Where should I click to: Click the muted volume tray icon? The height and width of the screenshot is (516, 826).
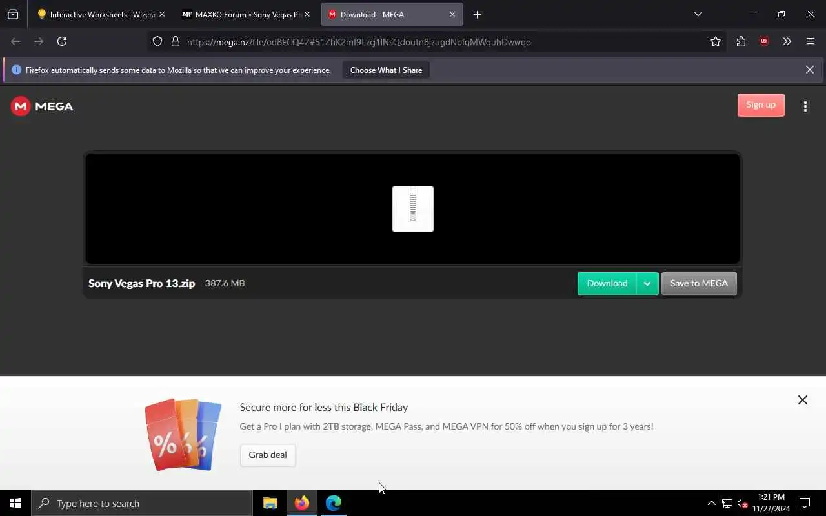point(743,503)
